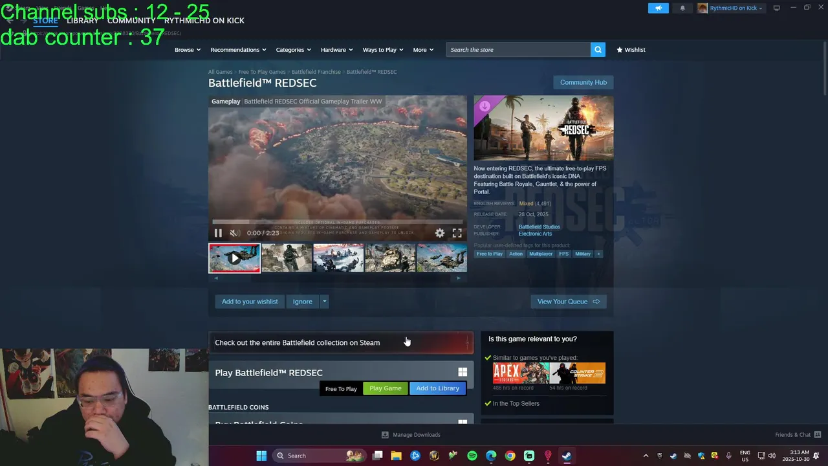Pause the gameplay trailer
828x466 pixels.
pyautogui.click(x=218, y=233)
